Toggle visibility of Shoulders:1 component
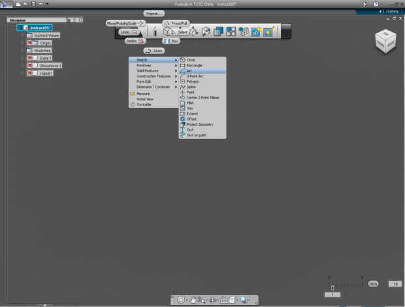Screen dimensions: 405x307 click(x=29, y=66)
